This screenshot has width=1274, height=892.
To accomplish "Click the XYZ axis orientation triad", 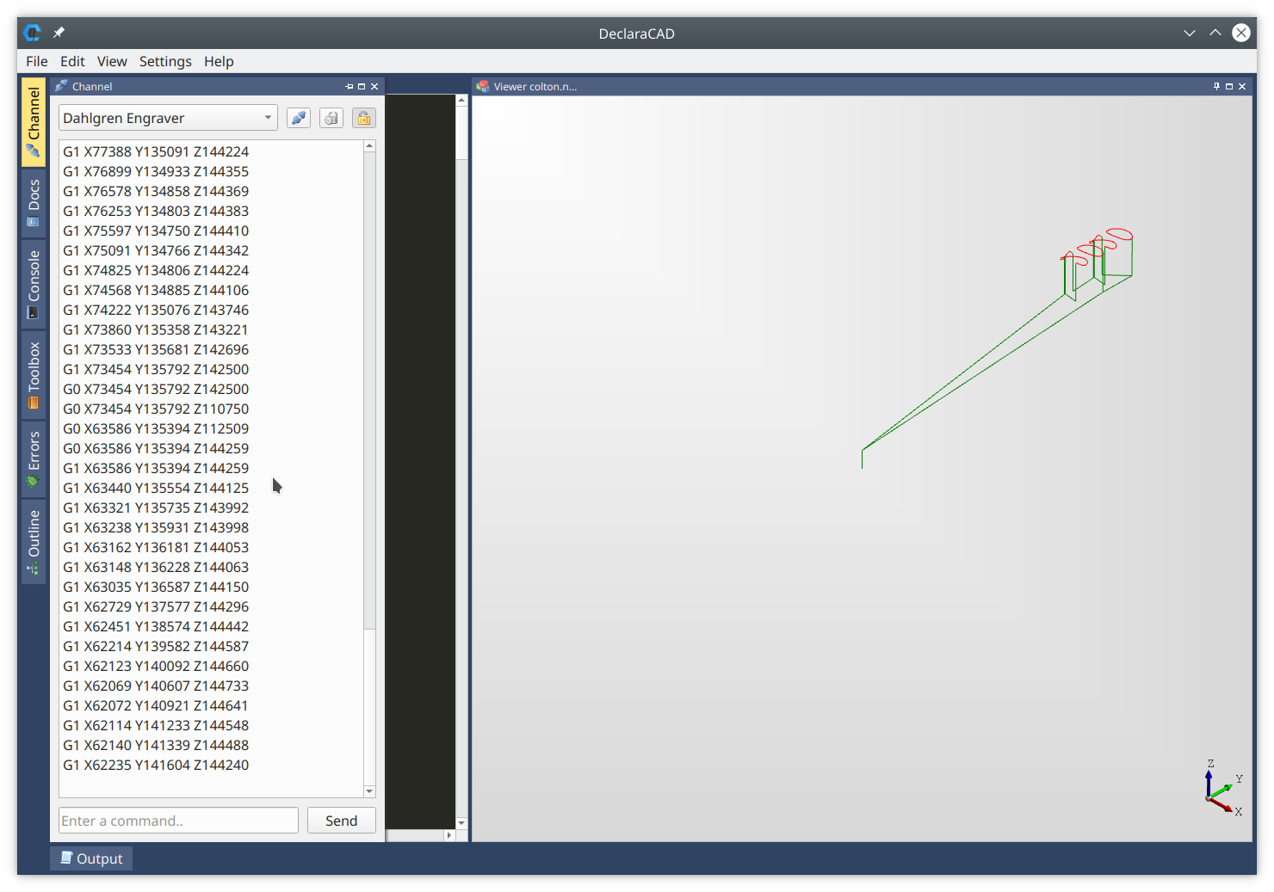I will pos(1223,788).
